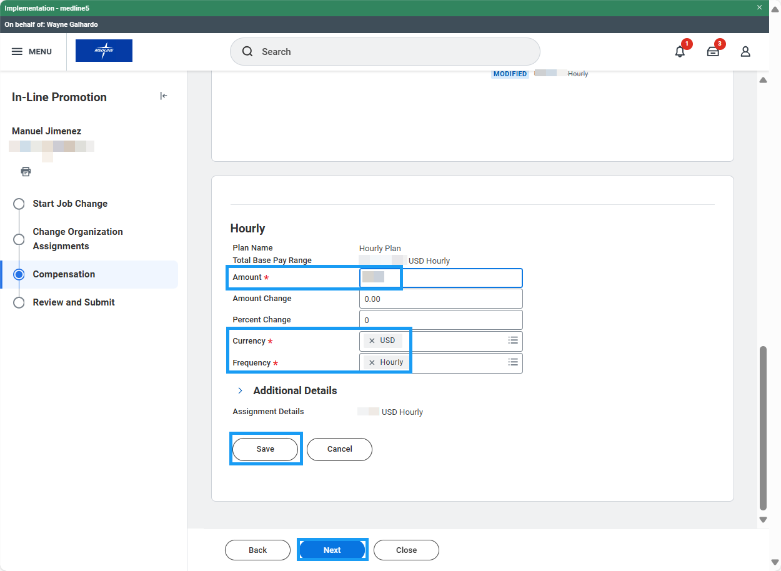Save the Hourly compensation plan

click(265, 449)
